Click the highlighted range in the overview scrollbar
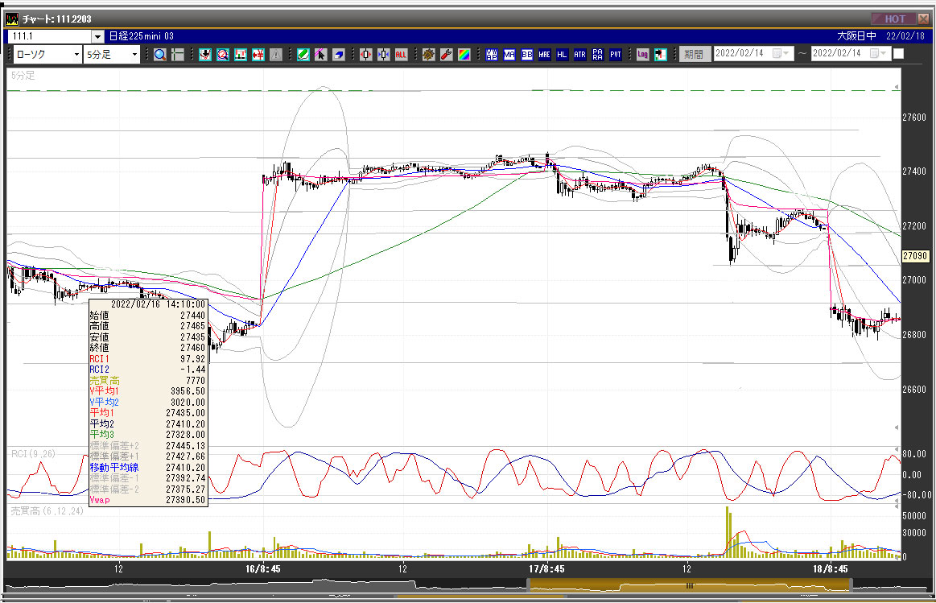This screenshot has width=936, height=603. click(690, 585)
